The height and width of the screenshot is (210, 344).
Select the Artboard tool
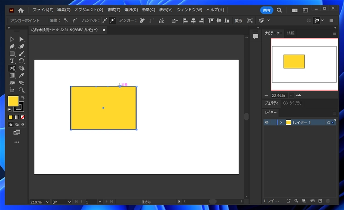[12, 90]
